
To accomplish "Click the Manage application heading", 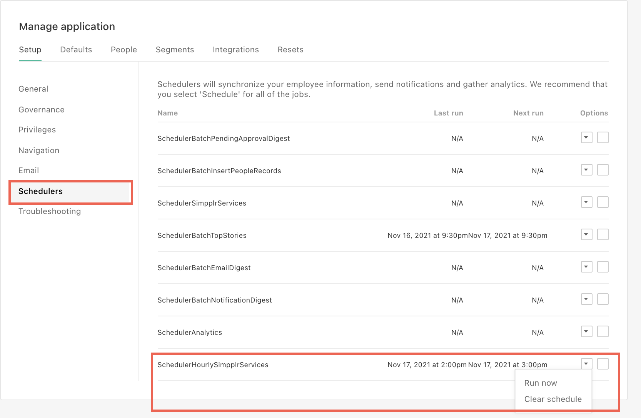I will 67,27.
